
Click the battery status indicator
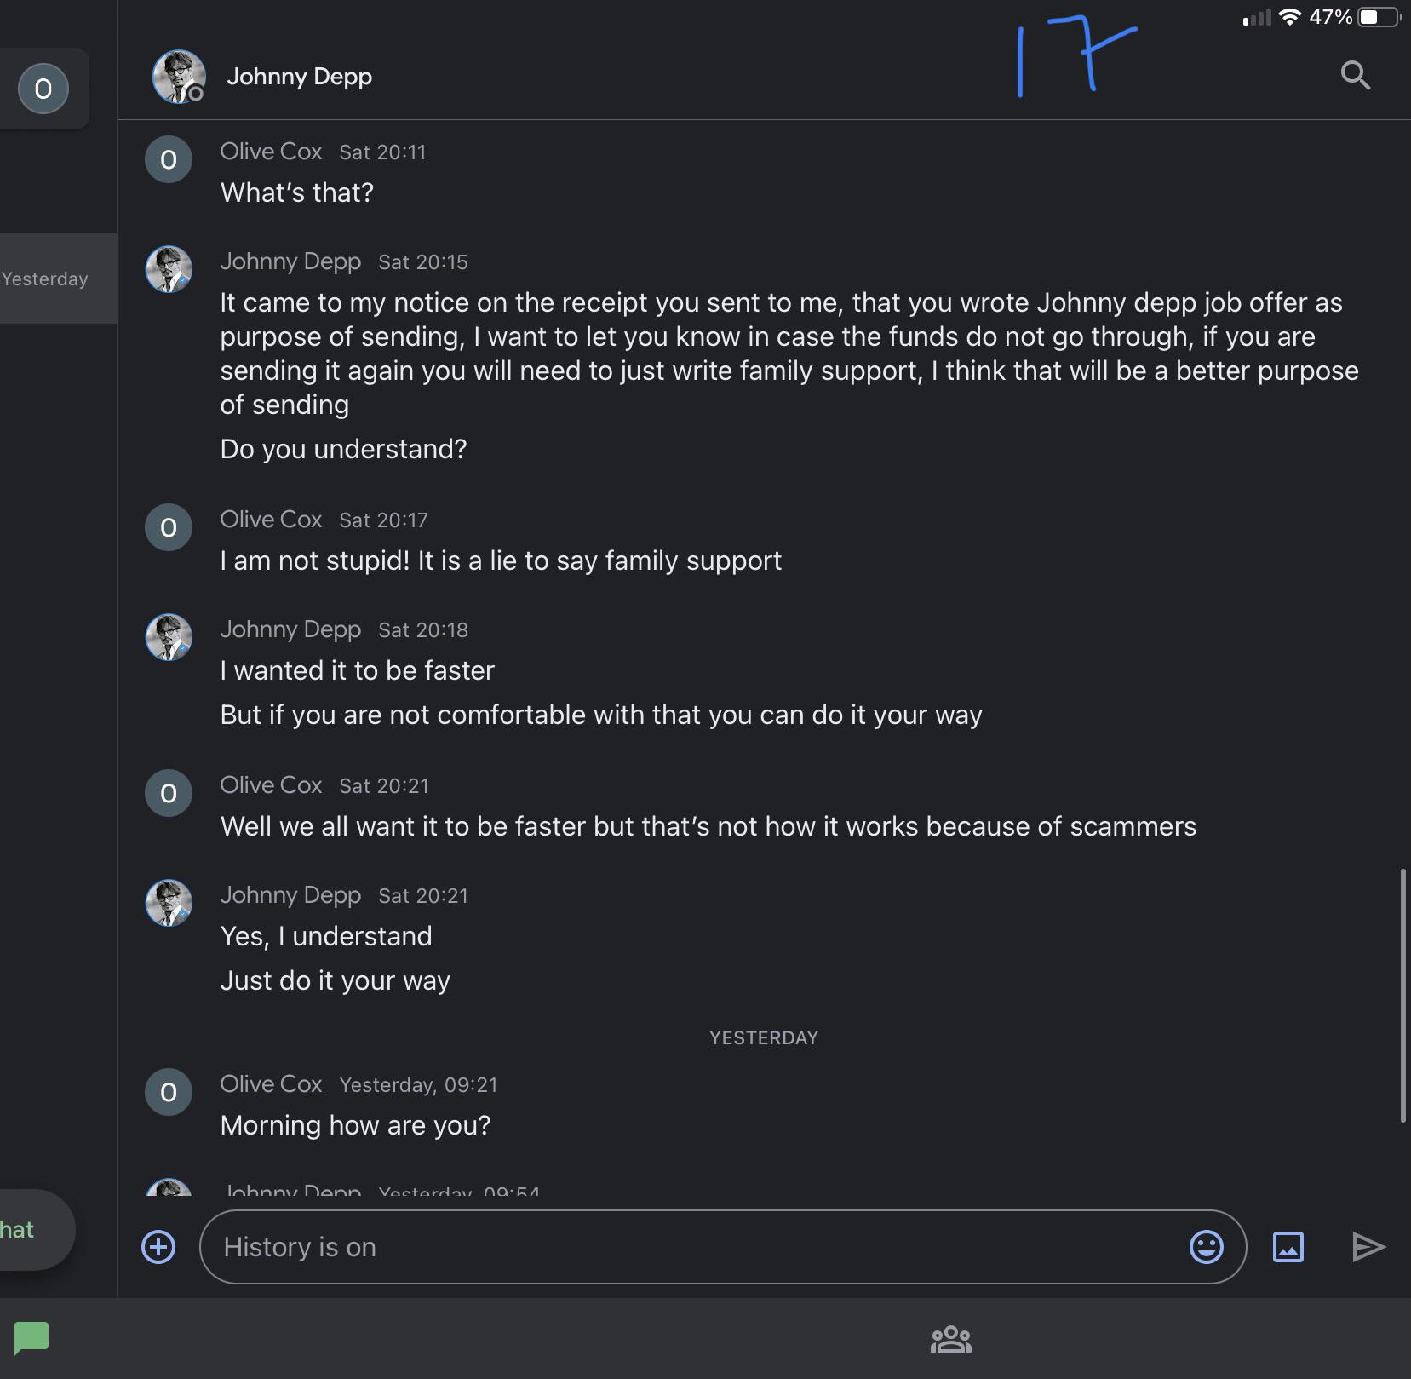point(1379,17)
